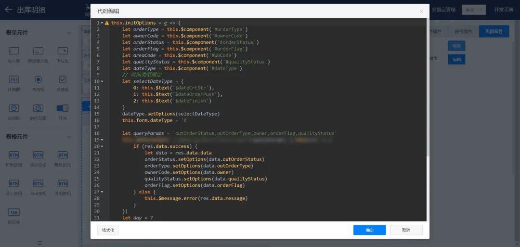Select the 单选框 radio button component
Viewport: 520px width, 247px height.
point(38,79)
